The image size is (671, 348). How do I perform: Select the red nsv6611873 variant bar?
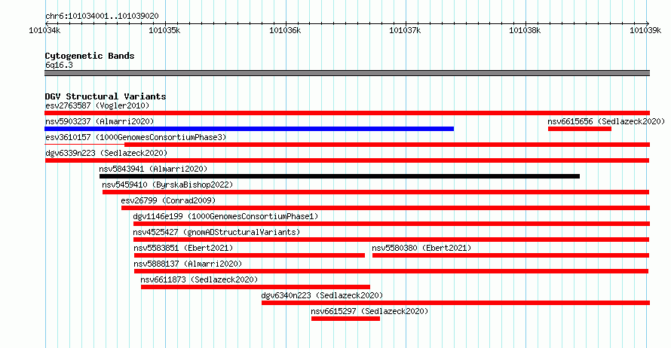(x=256, y=287)
